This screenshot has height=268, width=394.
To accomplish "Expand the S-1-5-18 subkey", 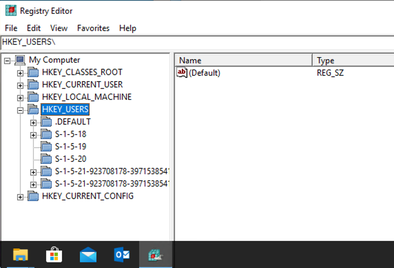I will (x=33, y=135).
